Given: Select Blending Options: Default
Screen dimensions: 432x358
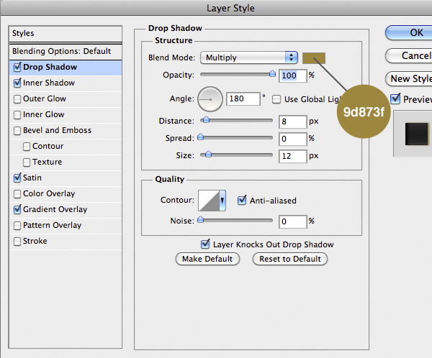Looking at the screenshot, I should pyautogui.click(x=61, y=52).
